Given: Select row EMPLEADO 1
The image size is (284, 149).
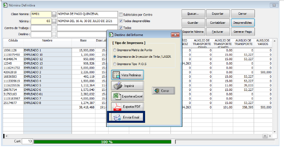Looking at the screenshot, I should click(33, 50).
